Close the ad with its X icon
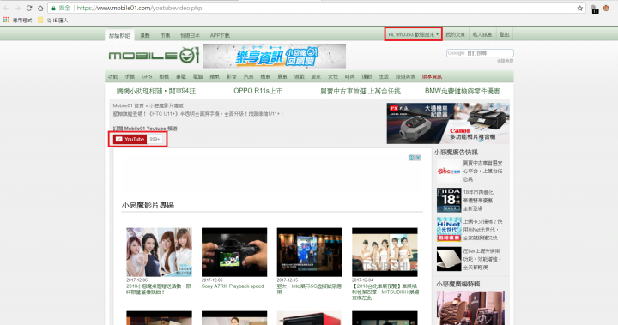The height and width of the screenshot is (325, 618). coord(418,158)
